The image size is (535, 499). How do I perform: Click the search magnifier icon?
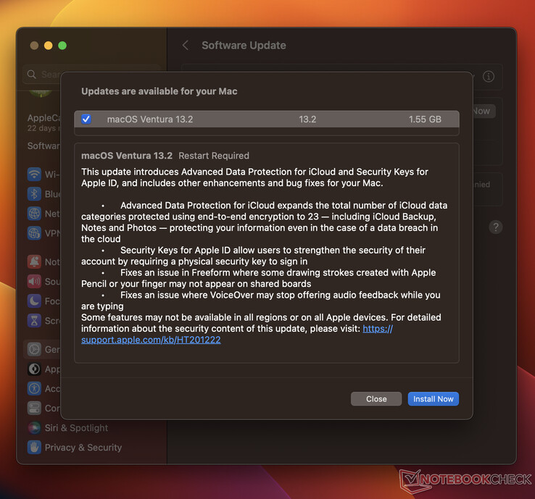32,75
